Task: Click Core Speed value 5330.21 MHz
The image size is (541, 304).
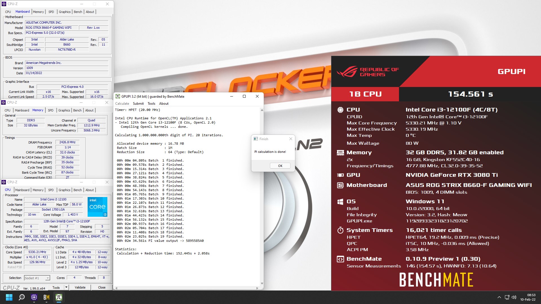Action: click(37, 252)
